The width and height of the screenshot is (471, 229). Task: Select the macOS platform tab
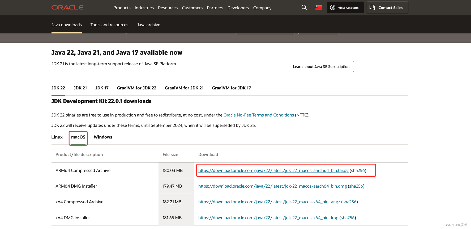pyautogui.click(x=78, y=137)
